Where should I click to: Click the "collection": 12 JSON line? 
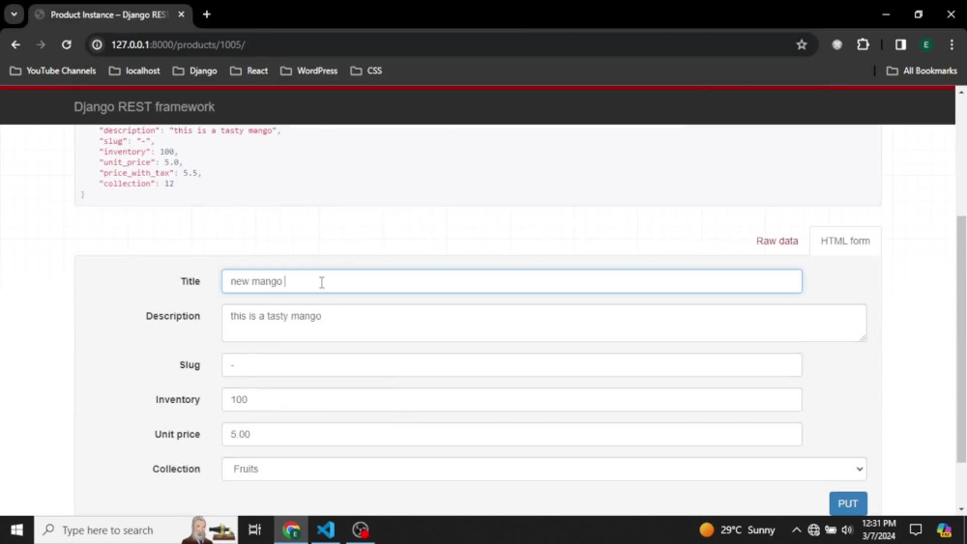coord(136,184)
